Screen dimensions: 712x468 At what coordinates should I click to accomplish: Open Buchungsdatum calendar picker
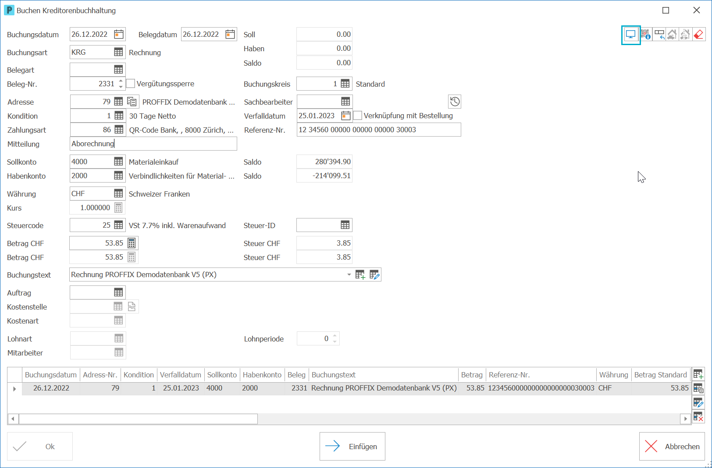[119, 34]
